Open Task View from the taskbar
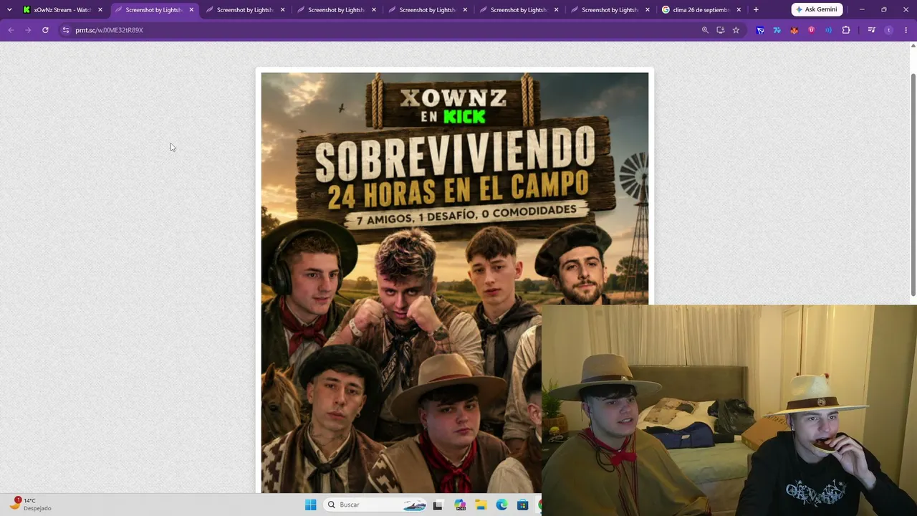 pos(438,505)
